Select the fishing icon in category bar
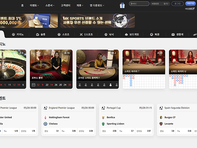The height and width of the screenshot is (148, 197). [x=106, y=34]
